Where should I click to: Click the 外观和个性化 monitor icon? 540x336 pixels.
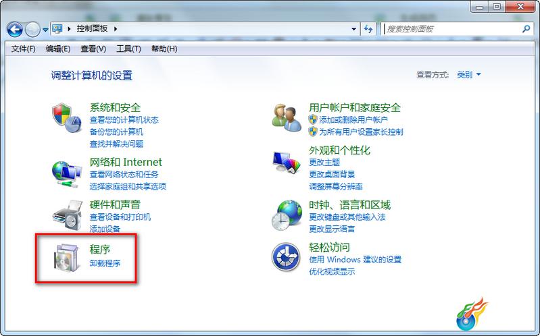pyautogui.click(x=287, y=162)
